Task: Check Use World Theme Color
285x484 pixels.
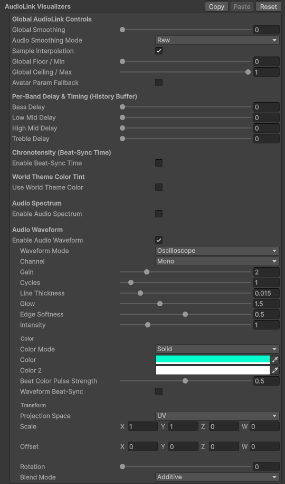Action: [x=159, y=187]
